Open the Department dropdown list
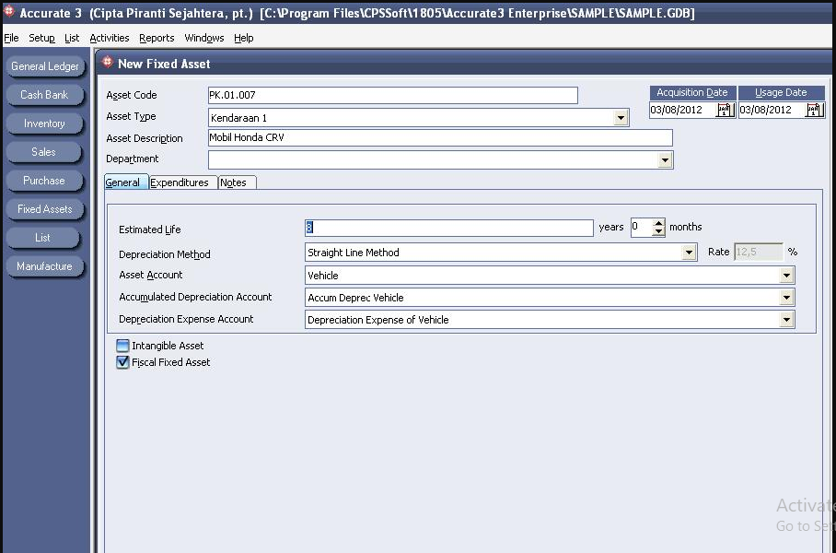Viewport: 836px width, 553px height. (x=665, y=159)
